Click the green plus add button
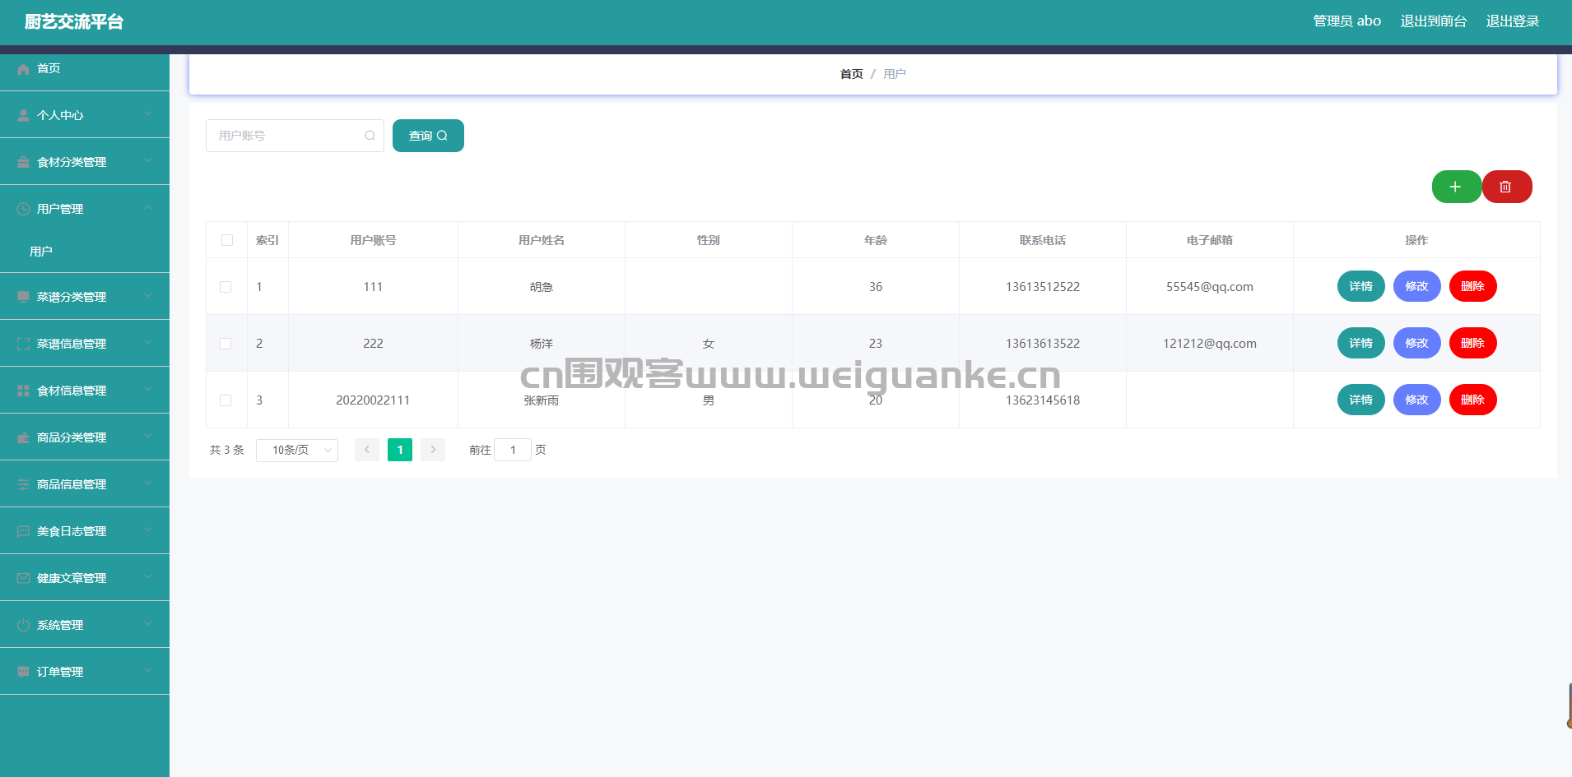Viewport: 1572px width, 777px height. click(x=1456, y=187)
